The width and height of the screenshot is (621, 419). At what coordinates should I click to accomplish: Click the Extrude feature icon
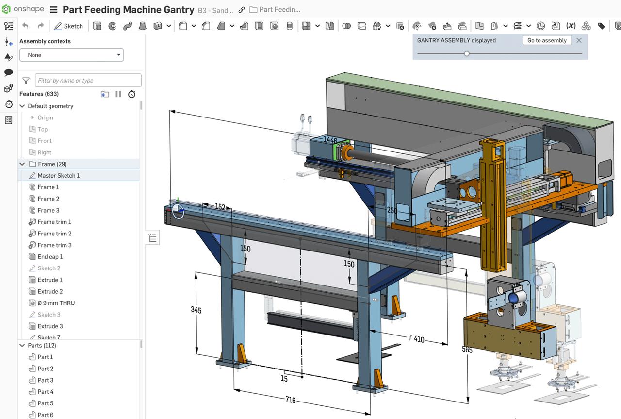click(97, 26)
